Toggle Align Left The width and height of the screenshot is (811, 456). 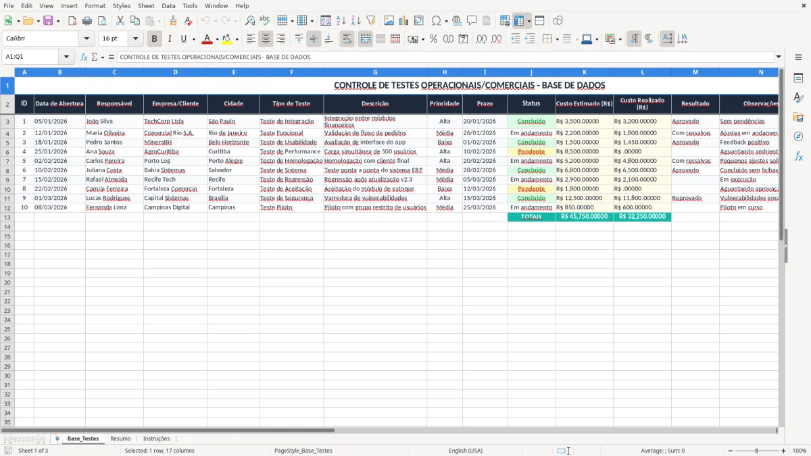tap(251, 39)
